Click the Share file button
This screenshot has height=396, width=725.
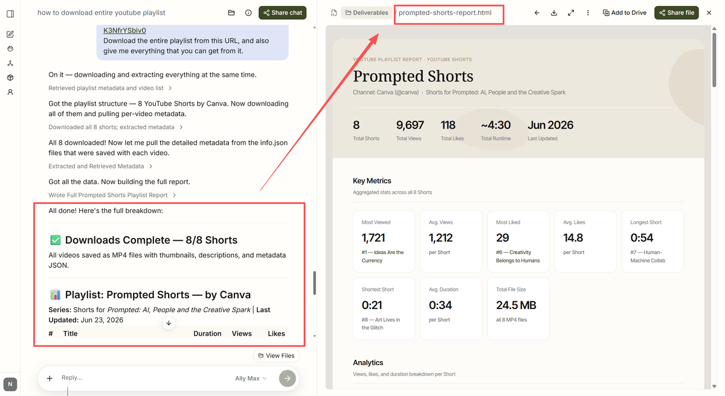pyautogui.click(x=676, y=13)
